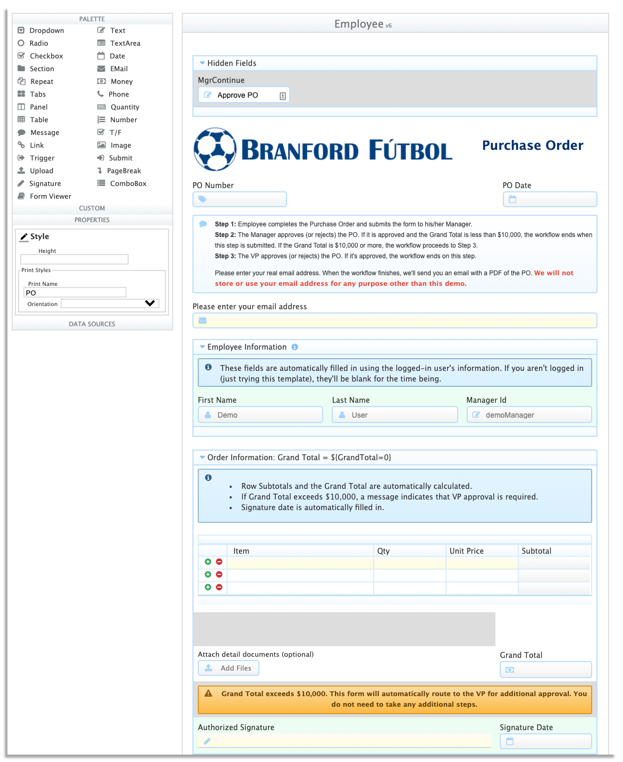Click the Employee Information help info icon

[x=294, y=347]
